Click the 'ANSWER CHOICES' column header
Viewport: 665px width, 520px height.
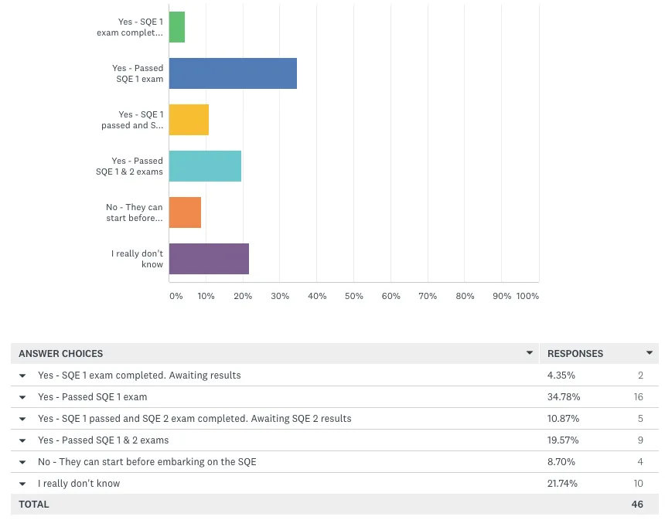pos(60,353)
